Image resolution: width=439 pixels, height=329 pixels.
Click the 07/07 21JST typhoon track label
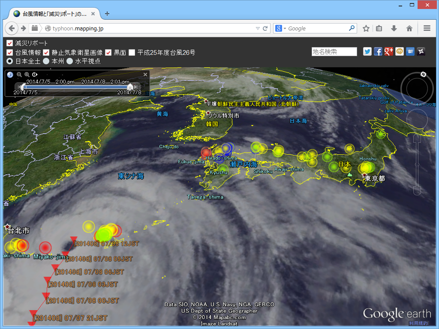coord(70,318)
